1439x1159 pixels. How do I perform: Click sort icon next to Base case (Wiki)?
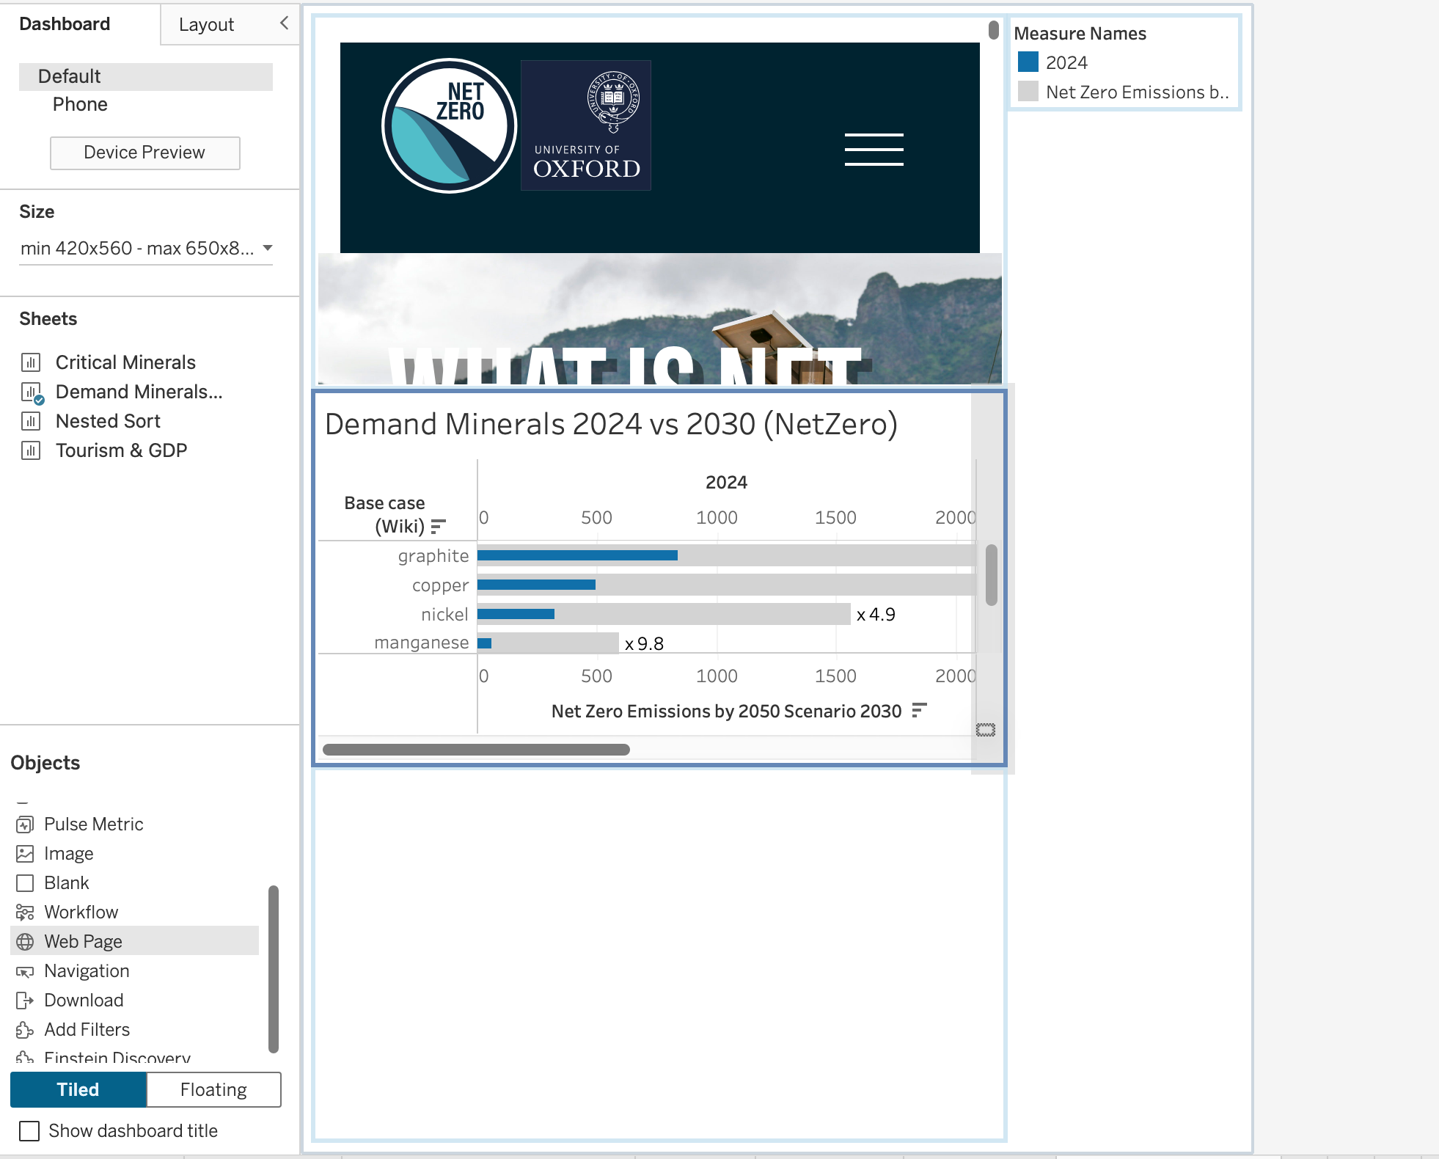coord(439,527)
